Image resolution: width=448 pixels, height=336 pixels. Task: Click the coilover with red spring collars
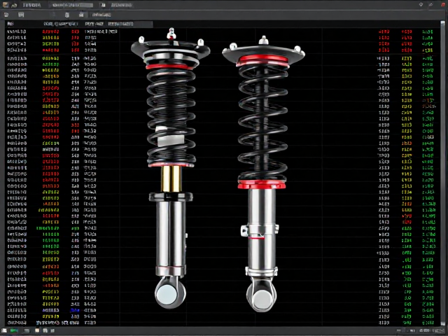point(263,174)
